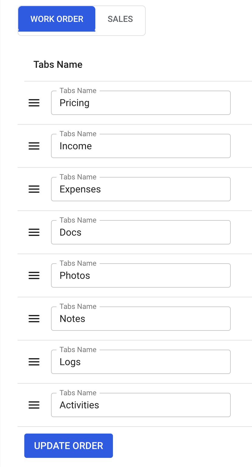The height and width of the screenshot is (467, 252).
Task: Click the drag handle beside Income
Action: 34,146
